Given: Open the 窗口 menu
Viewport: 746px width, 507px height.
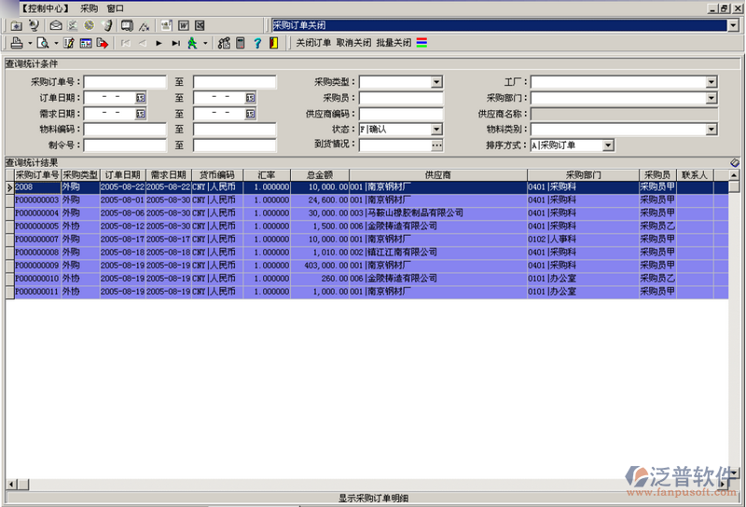Looking at the screenshot, I should coord(115,7).
